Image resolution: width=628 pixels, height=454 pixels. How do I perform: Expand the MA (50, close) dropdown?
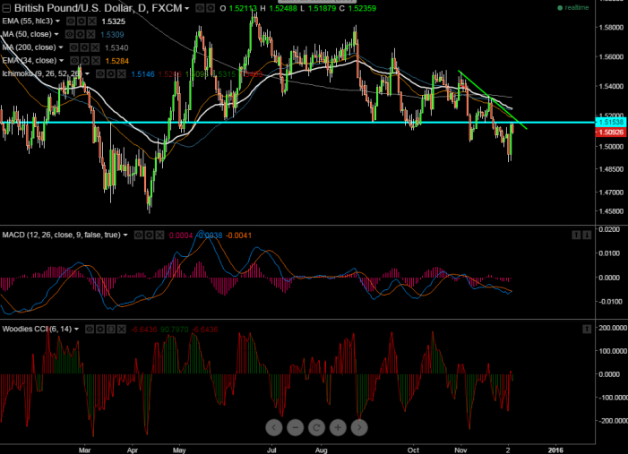(x=56, y=34)
